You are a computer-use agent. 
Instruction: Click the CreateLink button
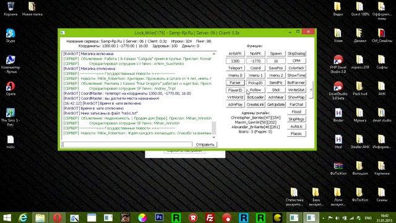click(x=256, y=105)
